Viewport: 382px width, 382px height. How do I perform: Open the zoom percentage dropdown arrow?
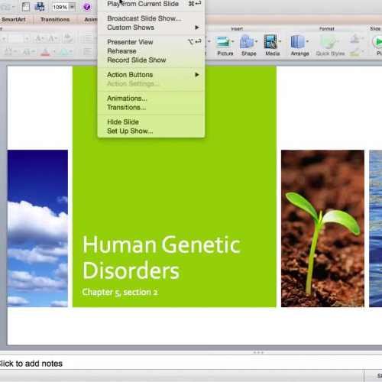coord(72,7)
